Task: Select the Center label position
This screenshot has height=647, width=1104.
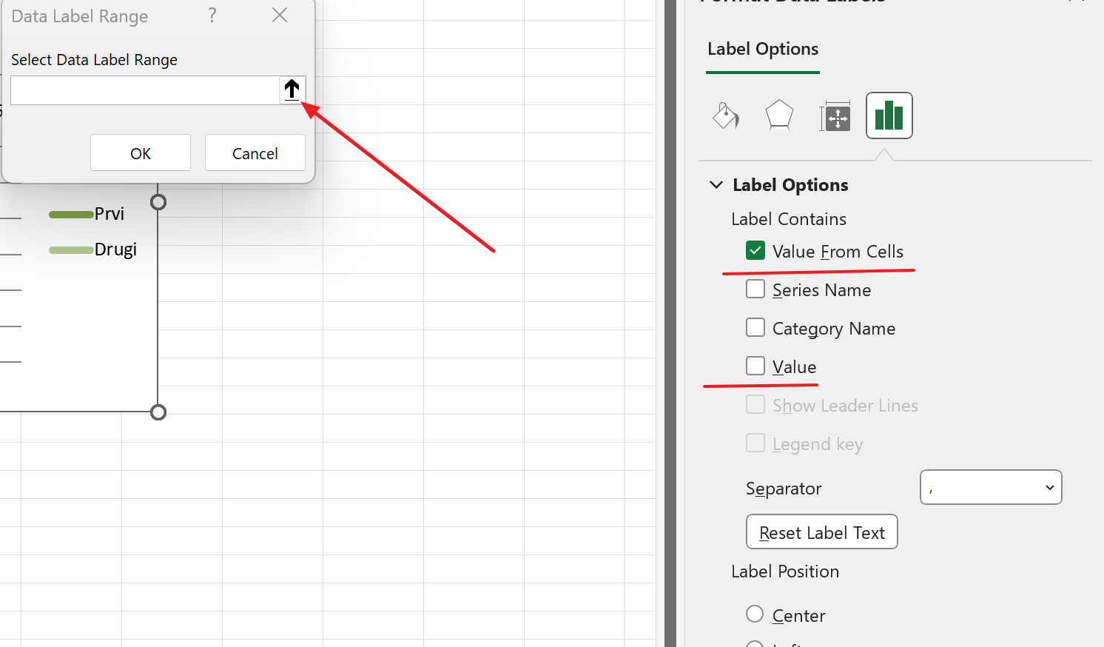Action: pyautogui.click(x=755, y=614)
